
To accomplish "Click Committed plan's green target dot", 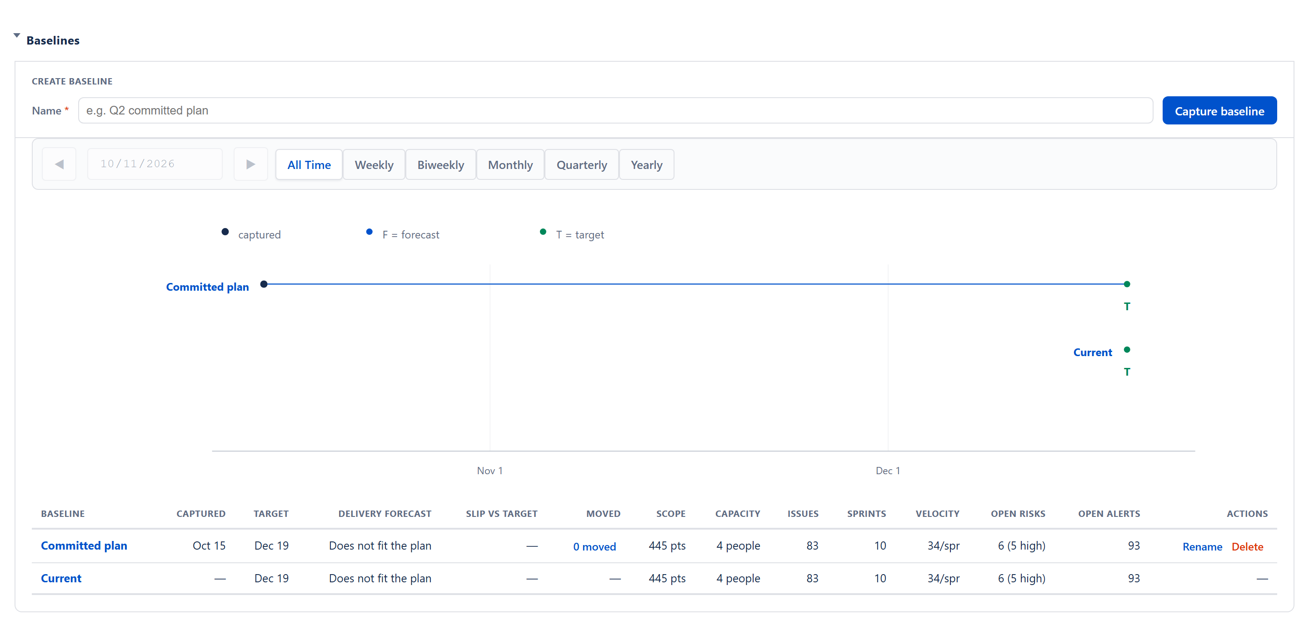I will click(1127, 284).
